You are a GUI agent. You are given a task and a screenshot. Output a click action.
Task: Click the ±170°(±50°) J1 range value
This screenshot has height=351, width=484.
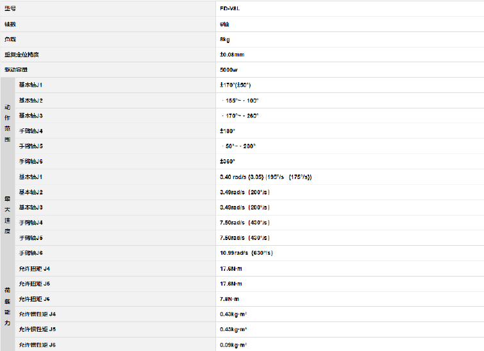click(x=235, y=85)
